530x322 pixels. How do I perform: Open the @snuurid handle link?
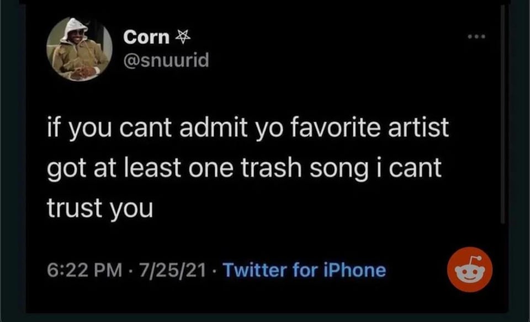pyautogui.click(x=166, y=60)
